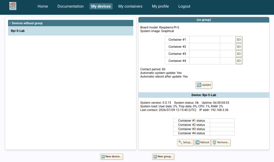Open the Documentation menu item
Viewport: 274px width, 162px height.
(70, 6)
